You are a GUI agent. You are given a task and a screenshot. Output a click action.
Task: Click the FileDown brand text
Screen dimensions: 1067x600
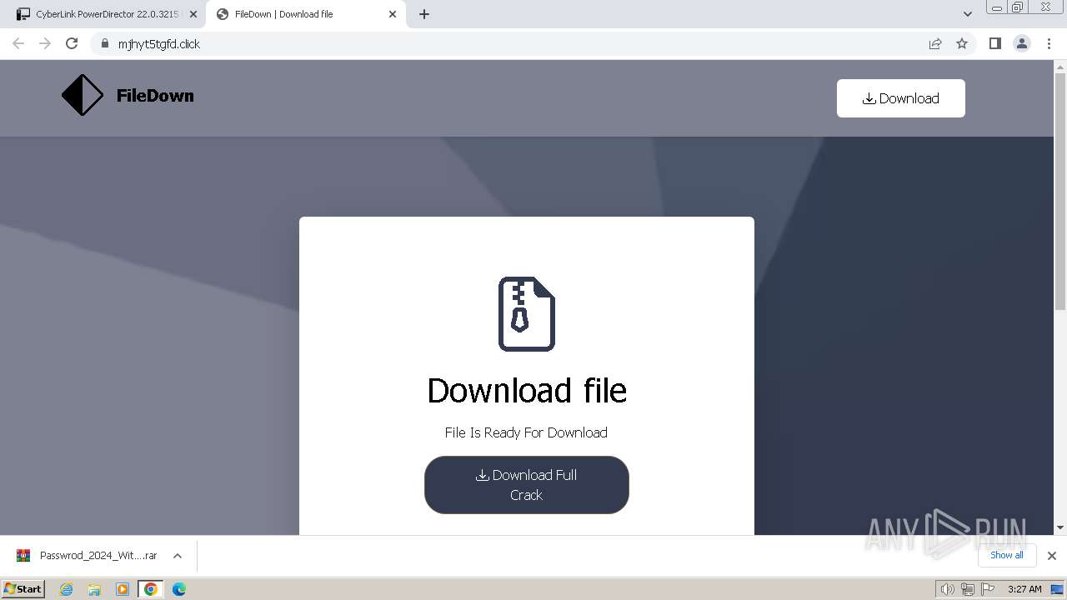155,96
